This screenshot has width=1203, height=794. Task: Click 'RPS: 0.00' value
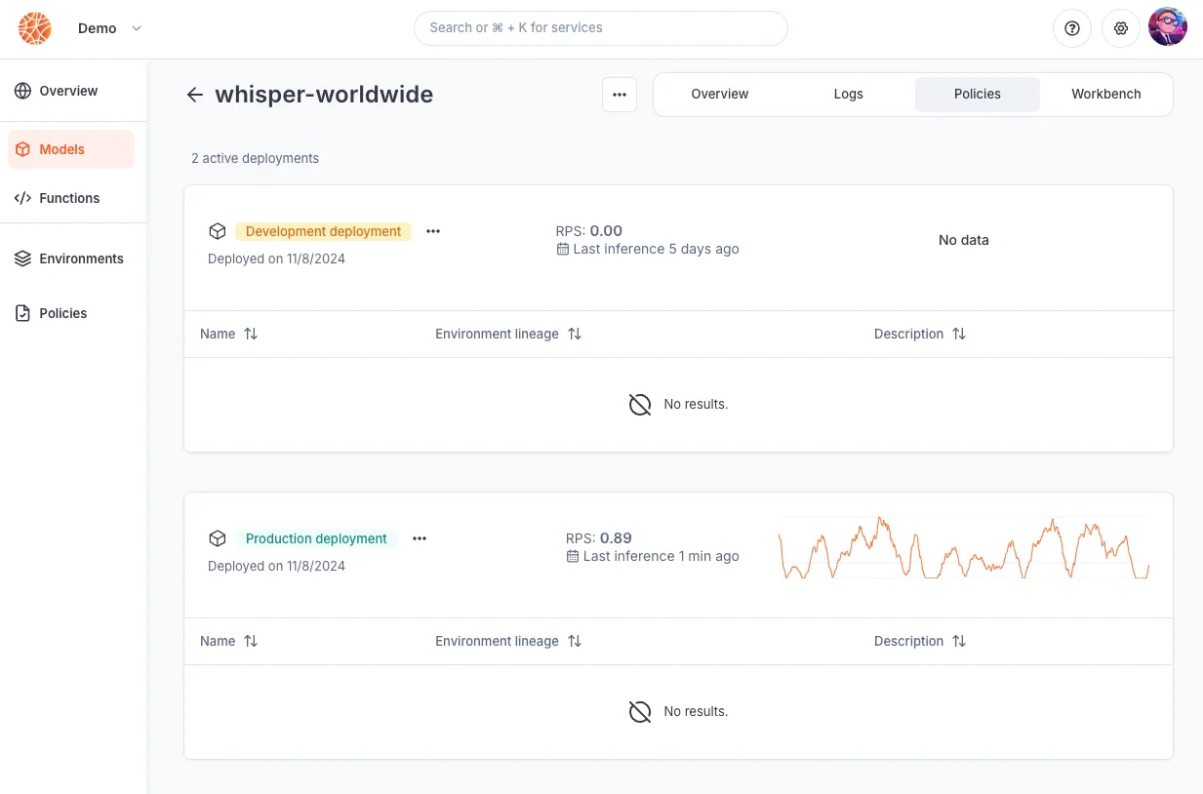[x=589, y=231]
